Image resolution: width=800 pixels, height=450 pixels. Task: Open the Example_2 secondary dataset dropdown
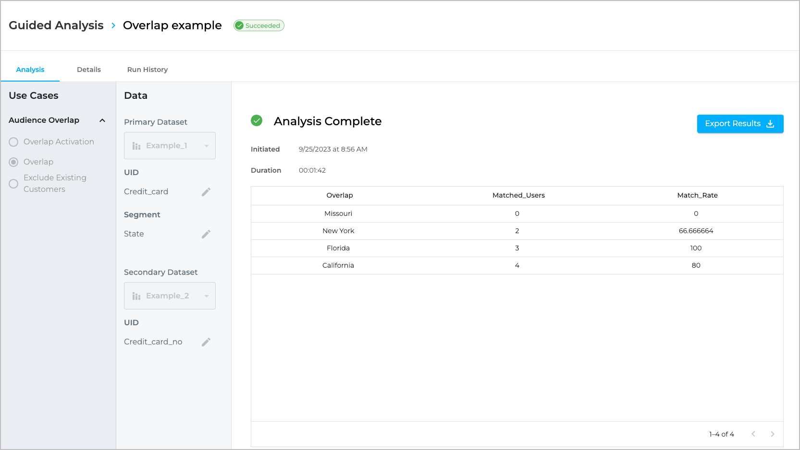170,296
